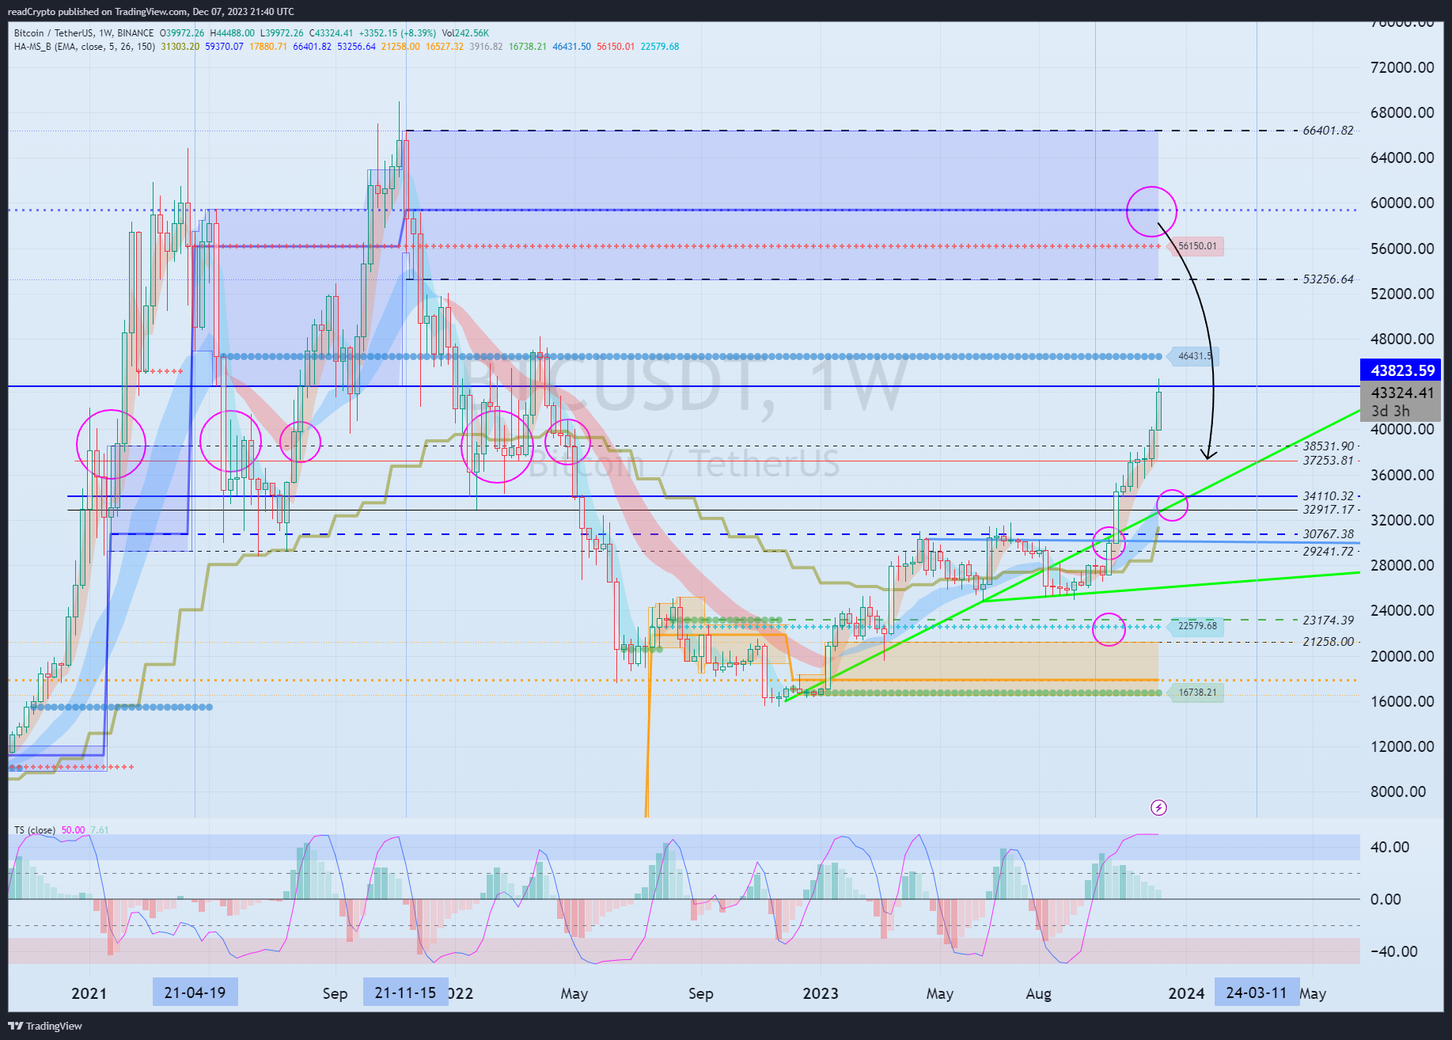Screen dimensions: 1452x1040
Task: Click the 60000.00 tick on the price axis
Action: tap(1402, 203)
